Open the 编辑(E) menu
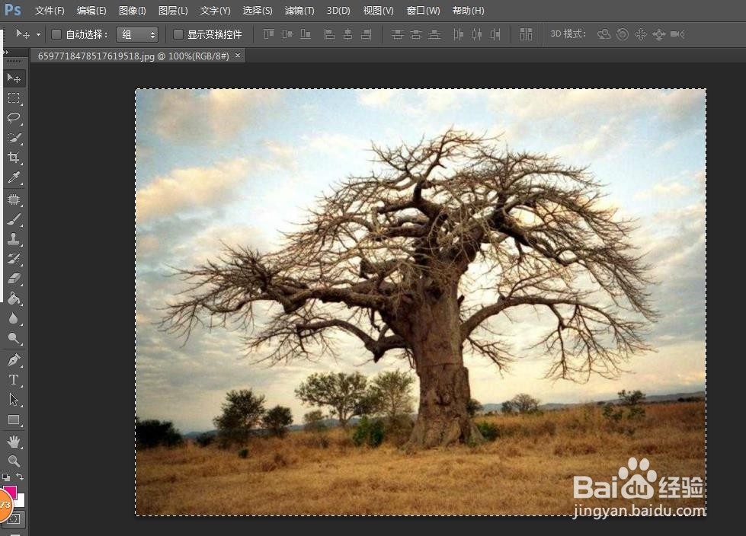This screenshot has width=746, height=536. (x=91, y=11)
